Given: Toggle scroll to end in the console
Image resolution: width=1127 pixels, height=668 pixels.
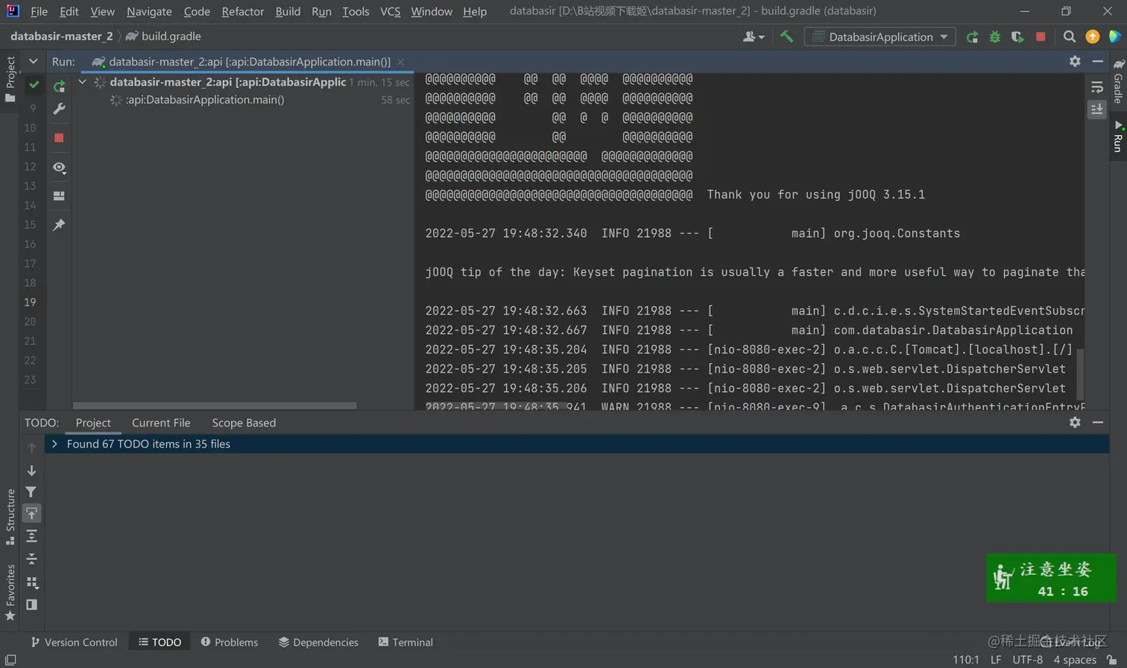Looking at the screenshot, I should tap(1097, 110).
